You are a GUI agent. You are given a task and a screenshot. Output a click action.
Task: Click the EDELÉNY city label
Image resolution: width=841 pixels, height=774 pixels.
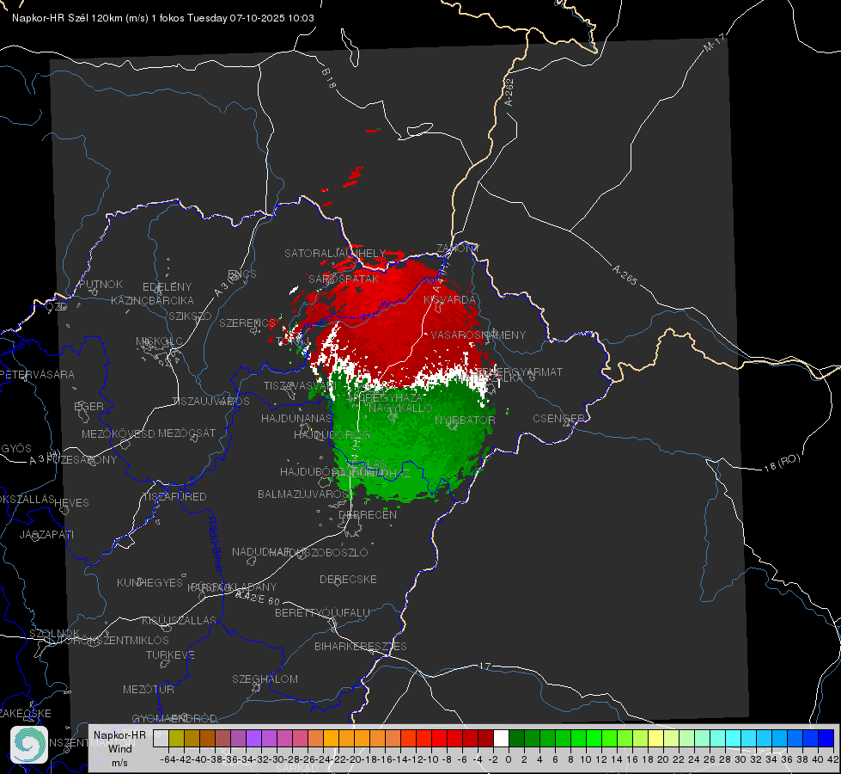168,287
